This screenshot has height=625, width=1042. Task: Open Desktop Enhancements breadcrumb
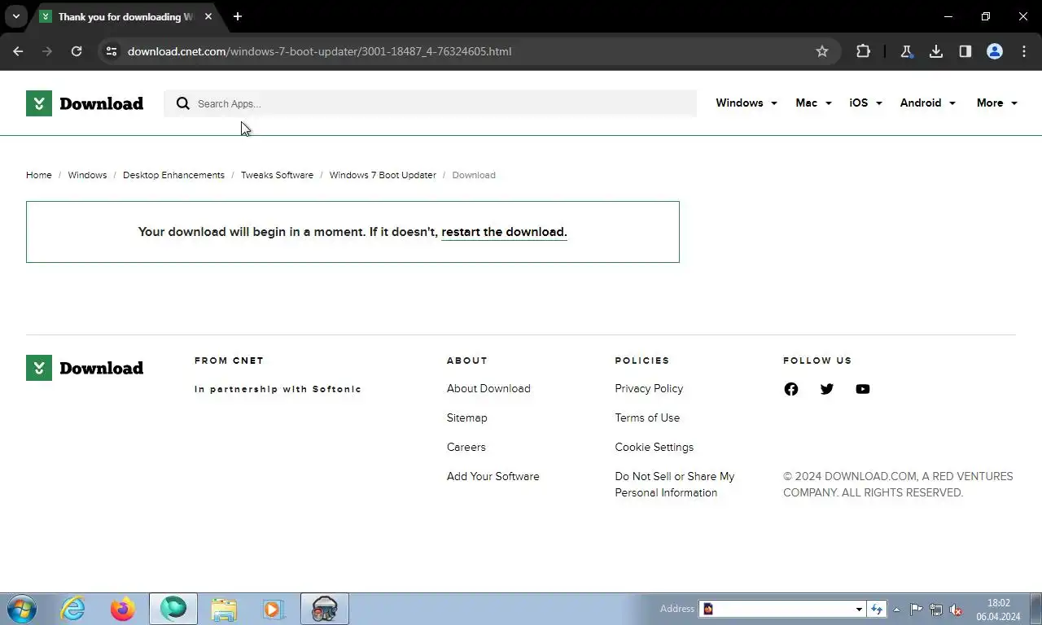tap(173, 175)
